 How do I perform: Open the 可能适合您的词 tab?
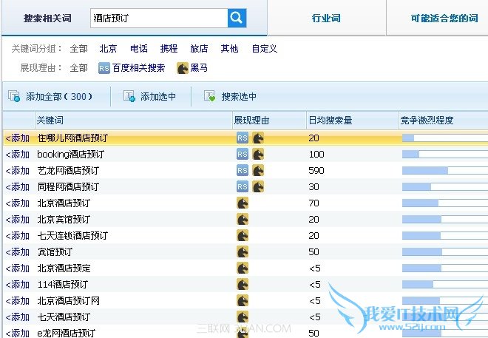pyautogui.click(x=444, y=18)
